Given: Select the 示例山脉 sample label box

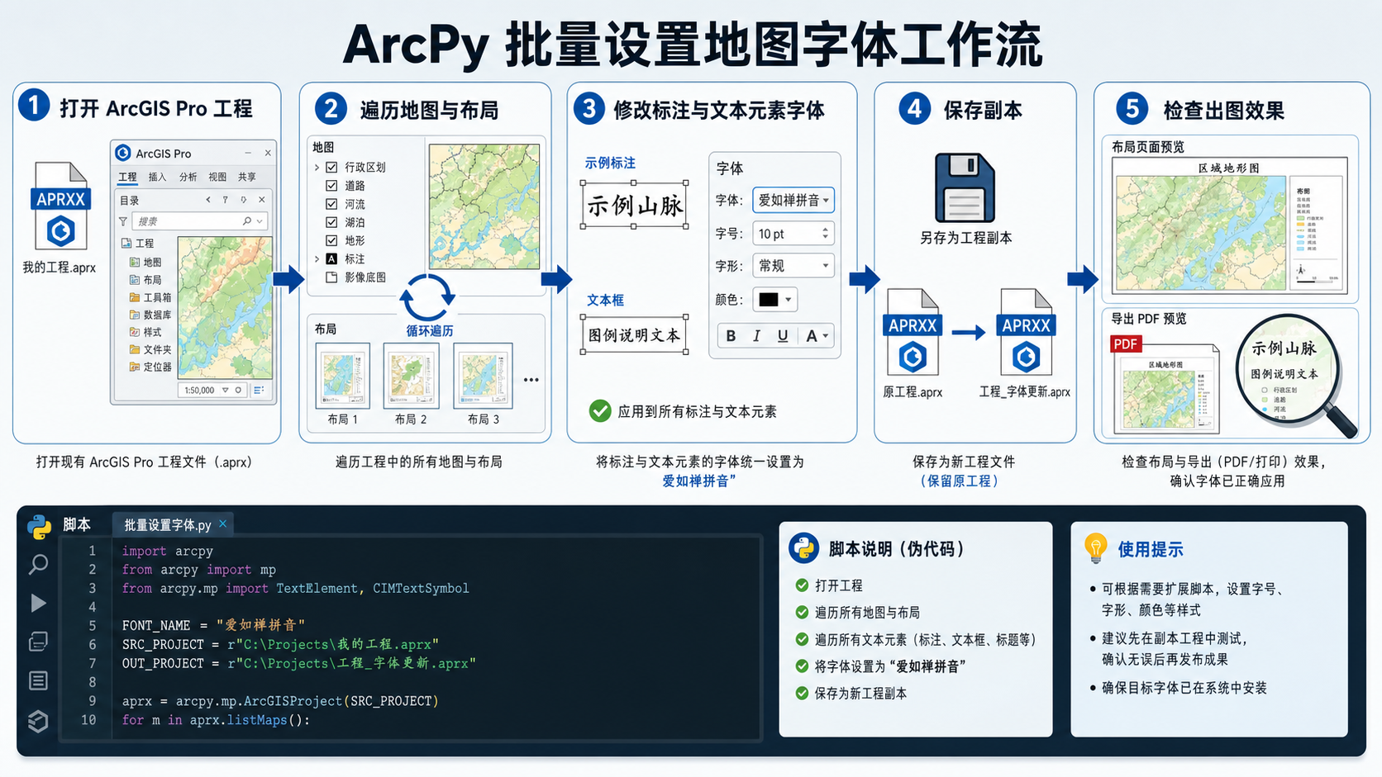Looking at the screenshot, I should (x=635, y=205).
